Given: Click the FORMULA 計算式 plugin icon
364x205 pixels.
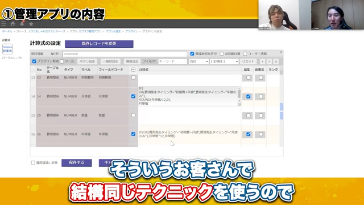Looking at the screenshot, I should pyautogui.click(x=7, y=49).
